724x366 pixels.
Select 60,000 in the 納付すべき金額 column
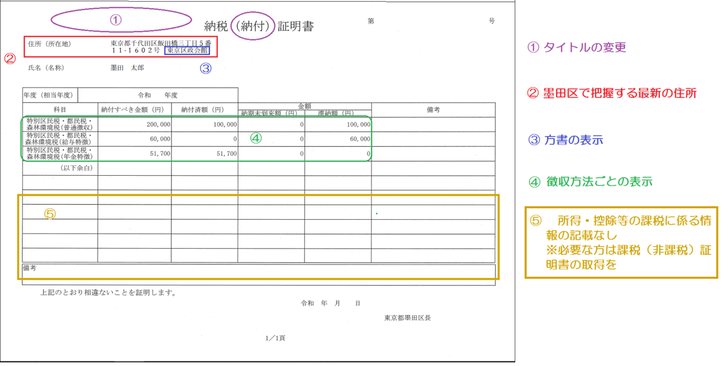tap(159, 138)
